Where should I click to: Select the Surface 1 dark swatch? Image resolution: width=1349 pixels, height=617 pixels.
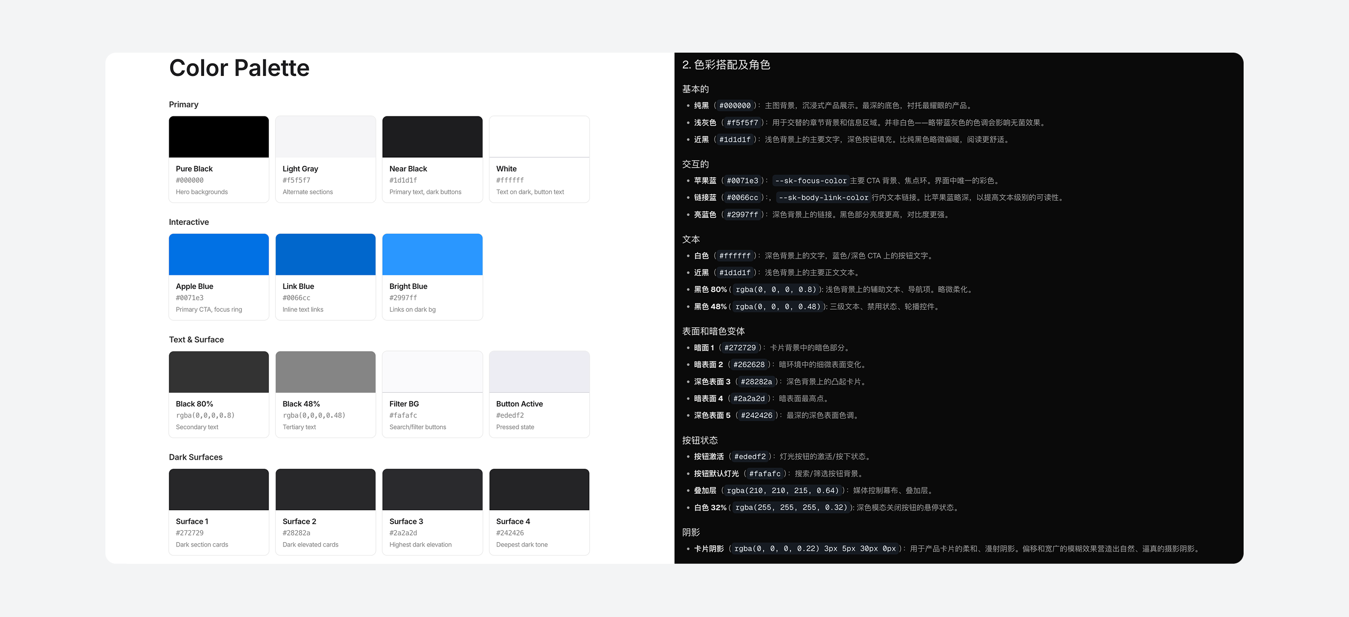click(x=219, y=490)
